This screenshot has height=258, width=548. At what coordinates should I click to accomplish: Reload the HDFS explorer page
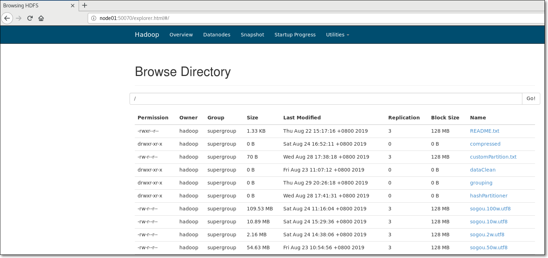pos(30,18)
